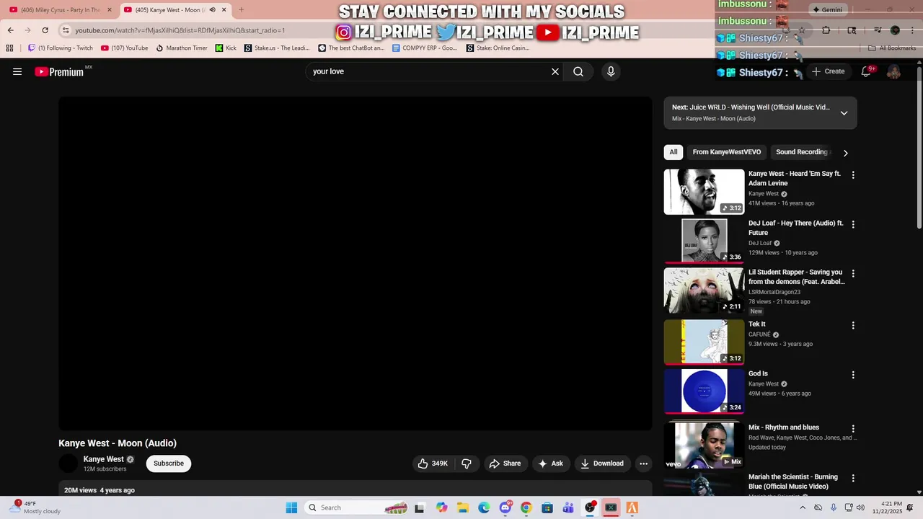
Task: Open account avatar menu
Action: tap(893, 71)
